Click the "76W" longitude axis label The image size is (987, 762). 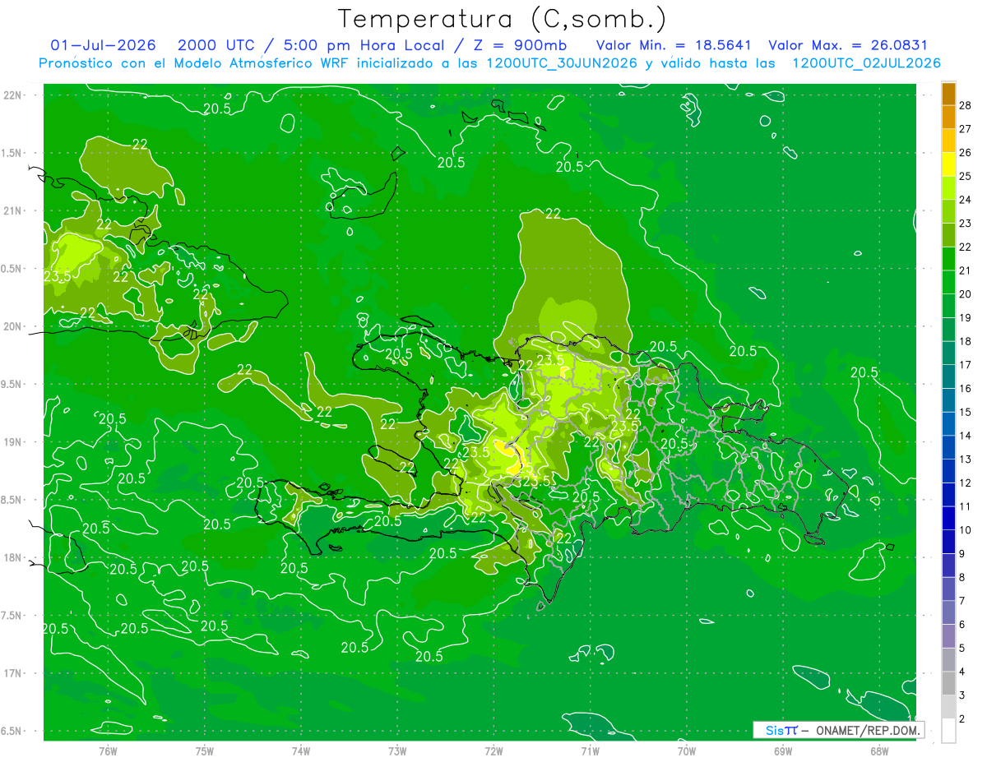108,751
